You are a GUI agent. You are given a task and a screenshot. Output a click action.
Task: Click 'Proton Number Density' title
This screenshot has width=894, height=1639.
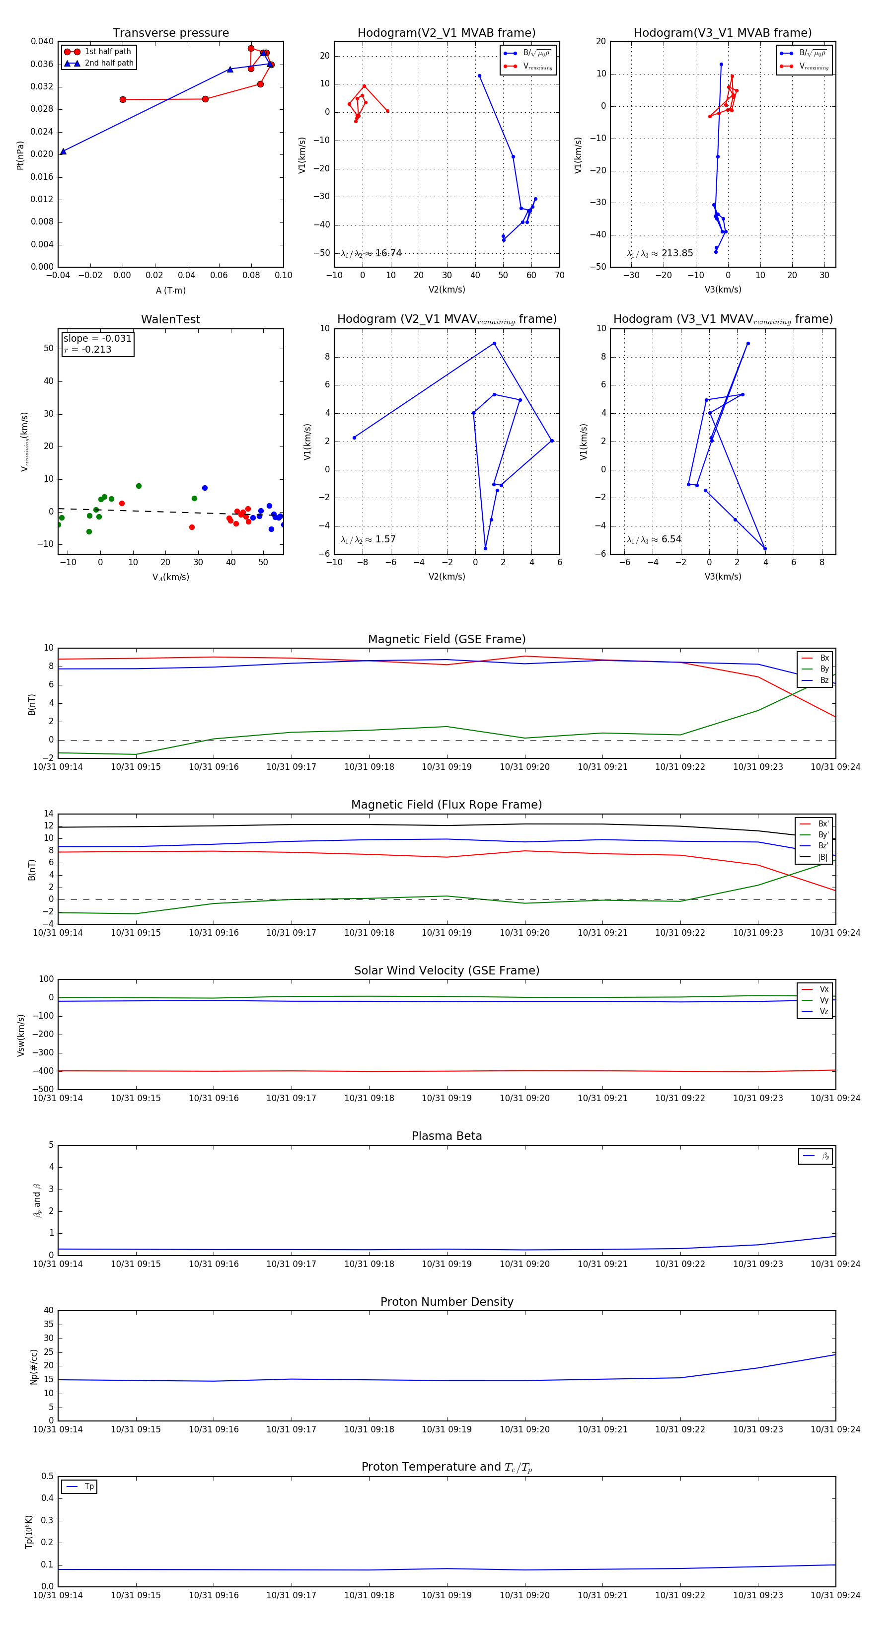pyautogui.click(x=447, y=1302)
